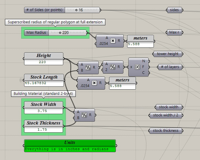Click the constant 2 input on division component
Image resolution: width=200 pixels, height=160 pixels.
point(106,70)
